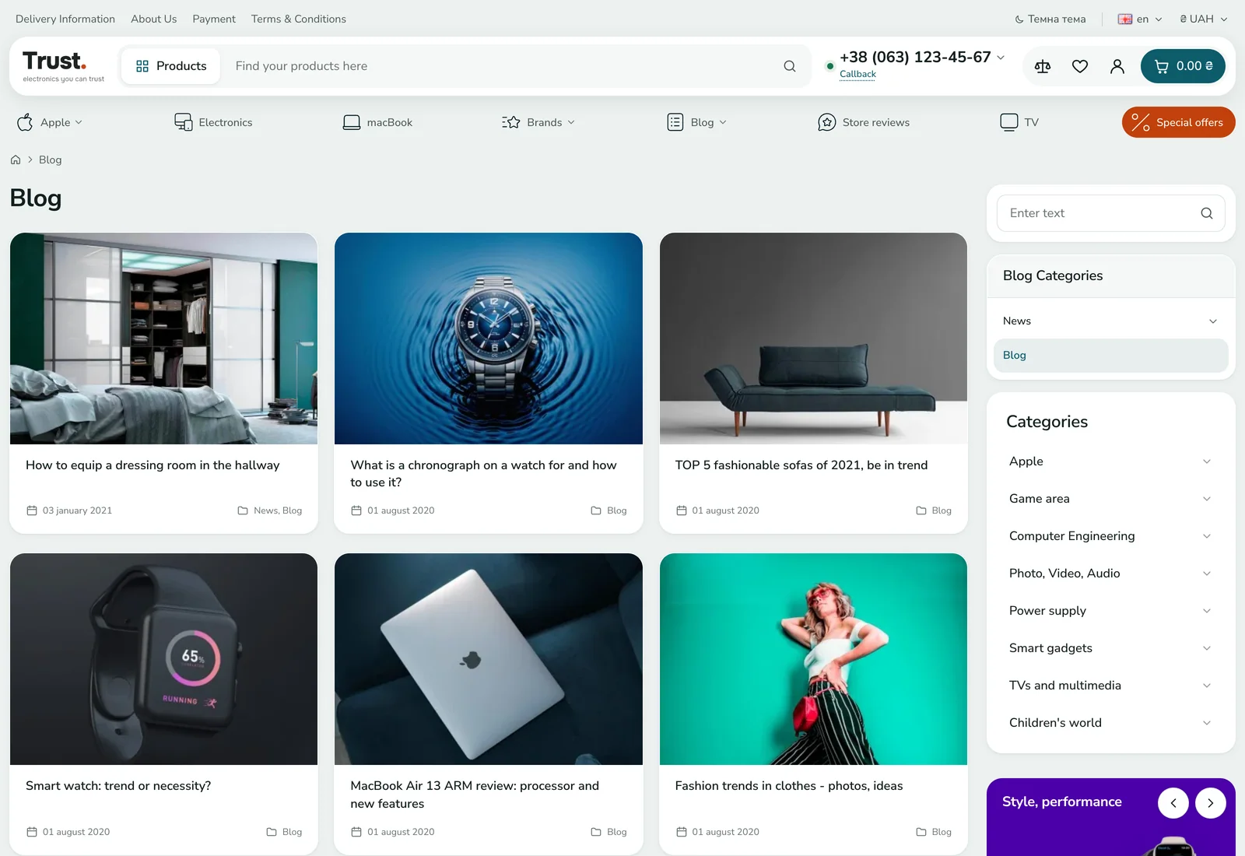Viewport: 1245px width, 856px height.
Task: Open the cart button showing 0.00 ₴
Action: click(1183, 66)
